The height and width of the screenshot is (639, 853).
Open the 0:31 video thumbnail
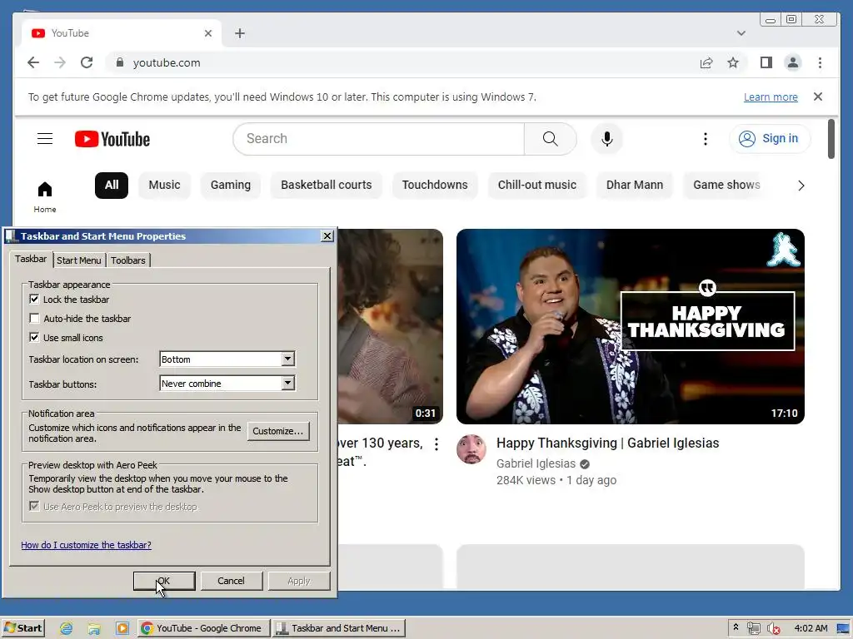coord(390,326)
